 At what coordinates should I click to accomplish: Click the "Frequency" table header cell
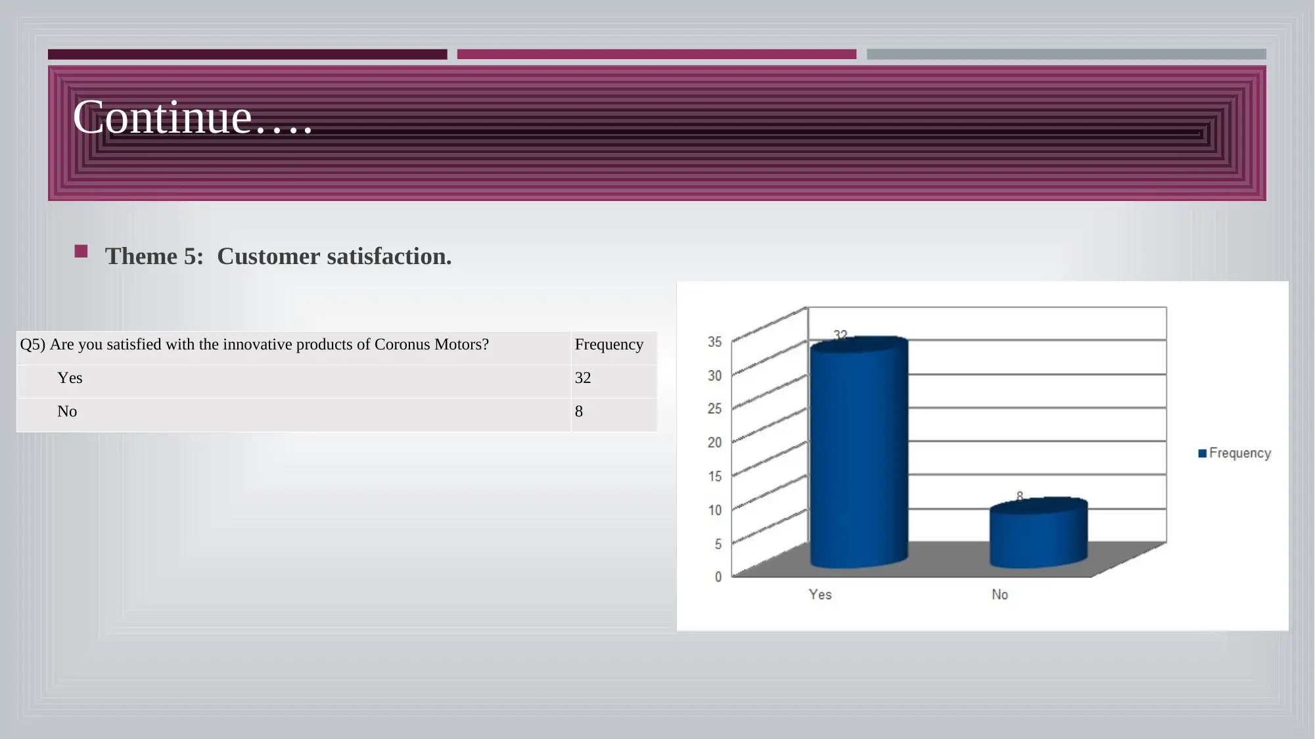[x=614, y=348]
